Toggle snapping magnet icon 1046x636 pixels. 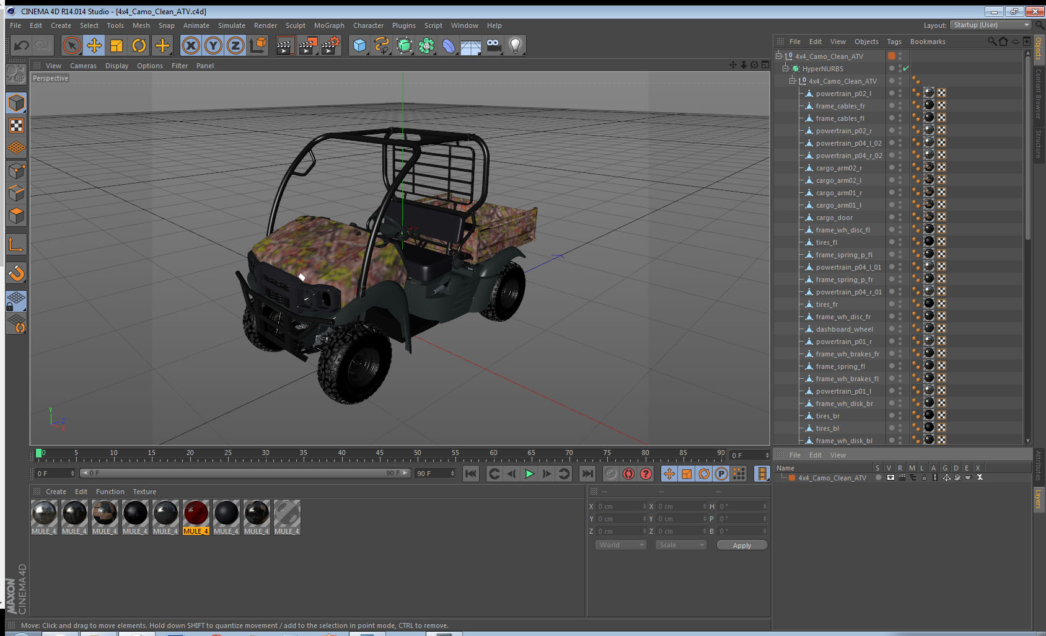[16, 273]
